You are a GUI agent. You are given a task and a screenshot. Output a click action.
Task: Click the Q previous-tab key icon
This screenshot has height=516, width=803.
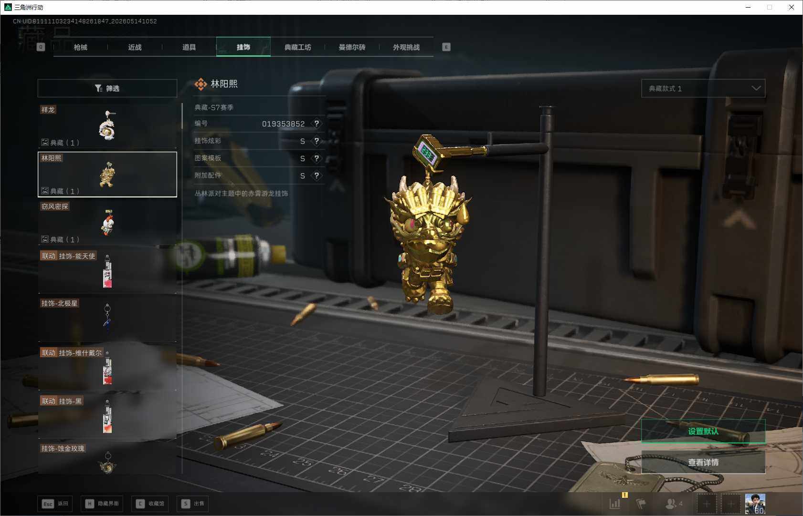[41, 47]
